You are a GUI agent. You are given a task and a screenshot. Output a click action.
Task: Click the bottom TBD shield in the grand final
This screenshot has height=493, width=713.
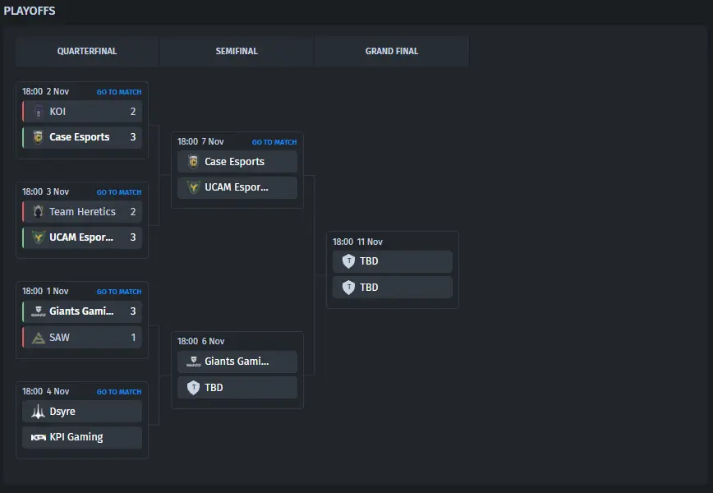pos(349,287)
